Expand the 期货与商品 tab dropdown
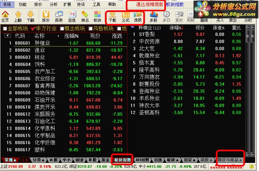259x171 pixels. coord(240,160)
